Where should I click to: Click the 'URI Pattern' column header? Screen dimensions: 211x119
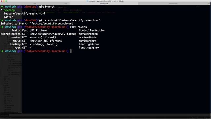(x=38, y=30)
